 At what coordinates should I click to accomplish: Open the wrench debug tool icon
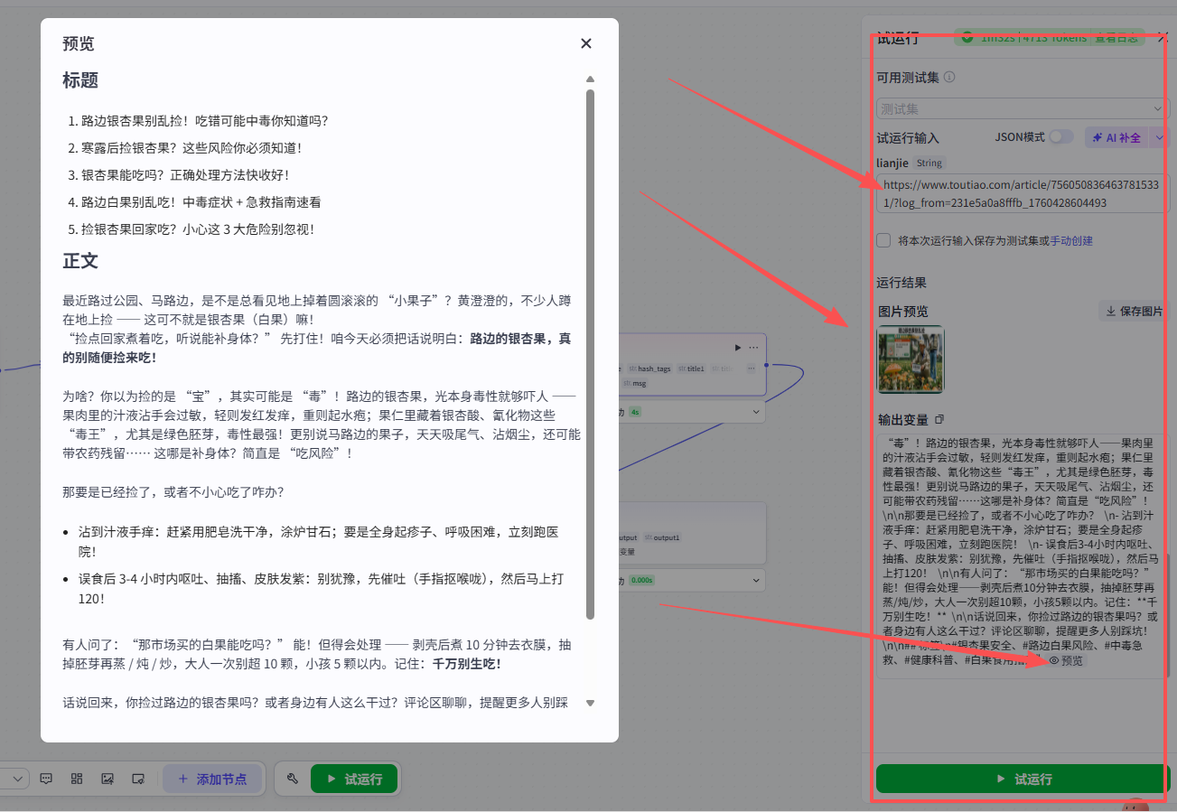[x=293, y=779]
